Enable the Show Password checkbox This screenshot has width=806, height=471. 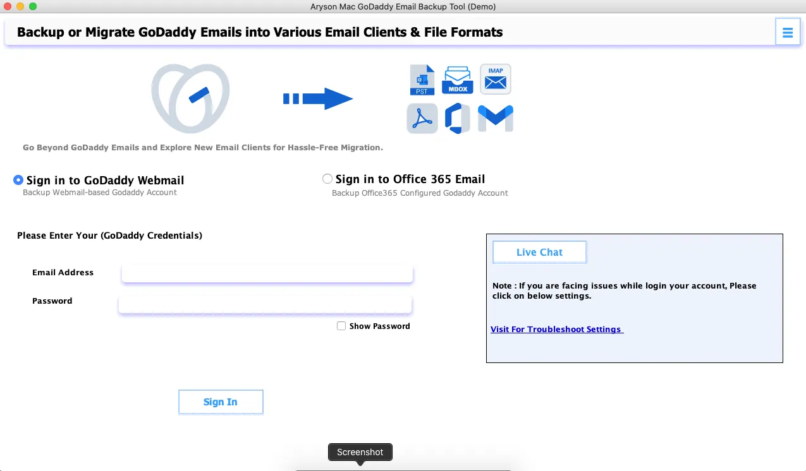pos(341,326)
